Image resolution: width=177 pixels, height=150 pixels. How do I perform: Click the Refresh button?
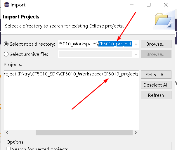click(x=156, y=95)
